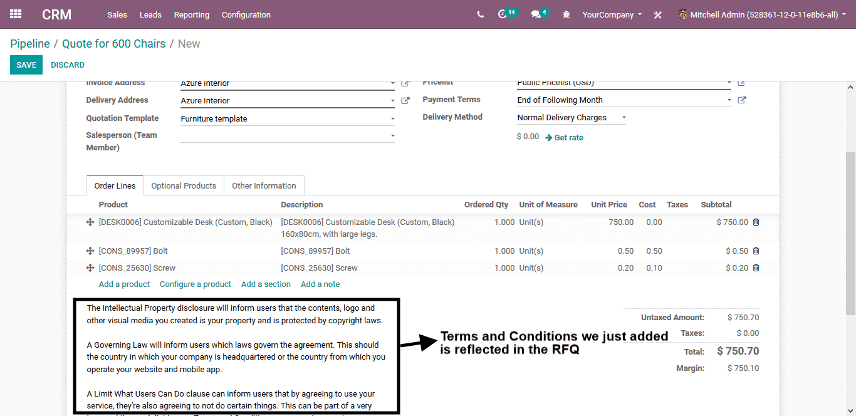This screenshot has height=416, width=856.
Task: Open external link next to Payment Terms
Action: click(742, 100)
